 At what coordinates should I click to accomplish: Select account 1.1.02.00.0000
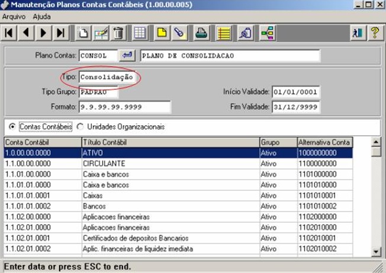tap(178, 217)
